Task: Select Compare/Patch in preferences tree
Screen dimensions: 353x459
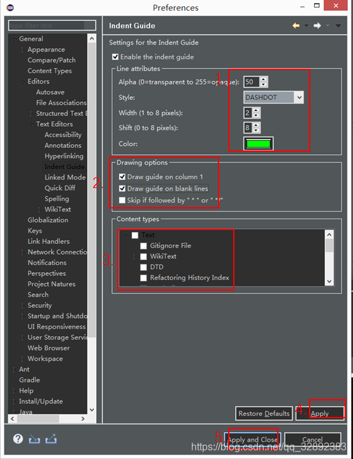Action: [52, 60]
